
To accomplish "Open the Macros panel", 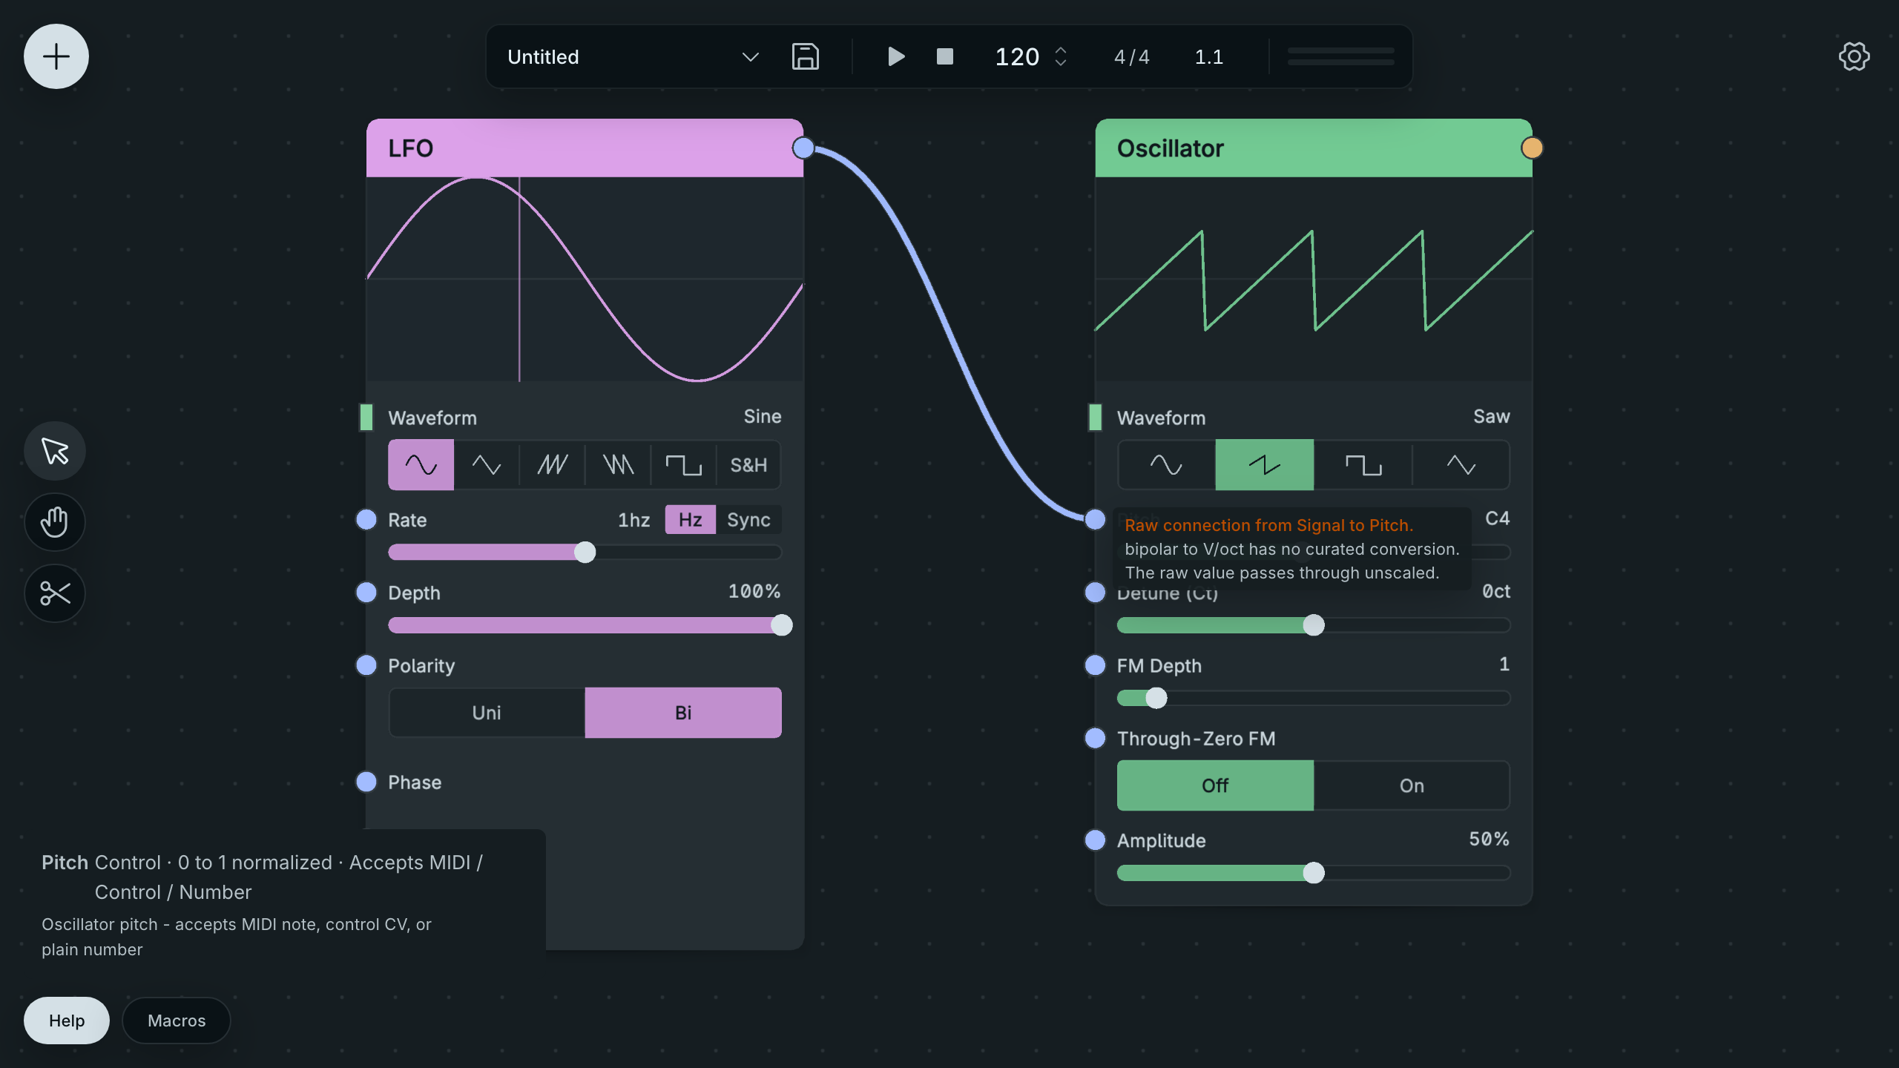I will pos(177,1021).
